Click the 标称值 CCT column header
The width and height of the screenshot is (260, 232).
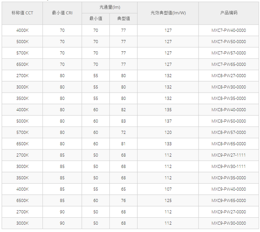tap(22, 13)
